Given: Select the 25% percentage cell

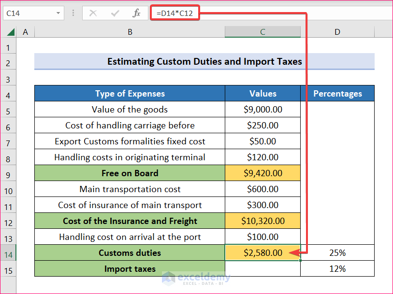Looking at the screenshot, I should pos(337,252).
